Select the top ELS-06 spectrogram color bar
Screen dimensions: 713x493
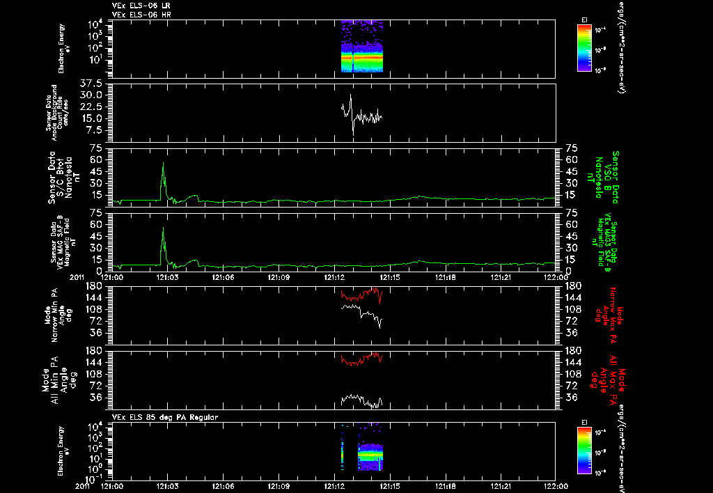(584, 48)
